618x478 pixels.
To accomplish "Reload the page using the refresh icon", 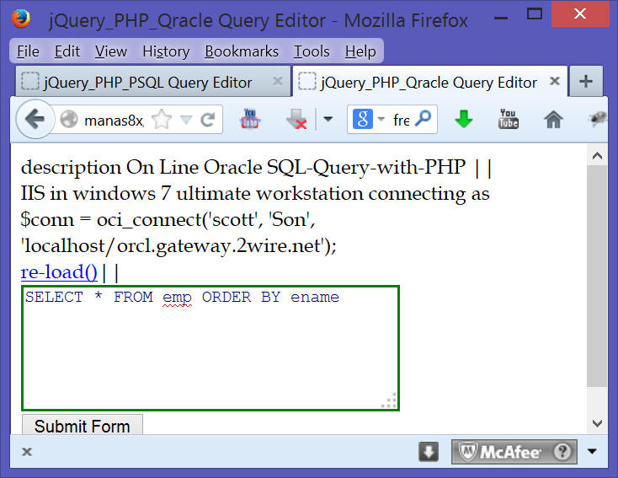I will 207,121.
